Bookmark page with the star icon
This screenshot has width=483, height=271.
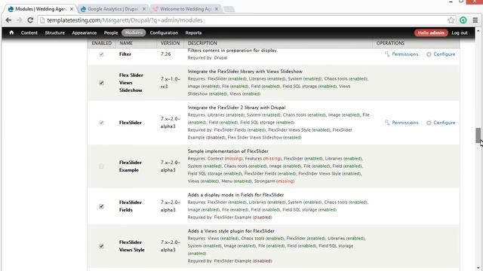(451, 20)
